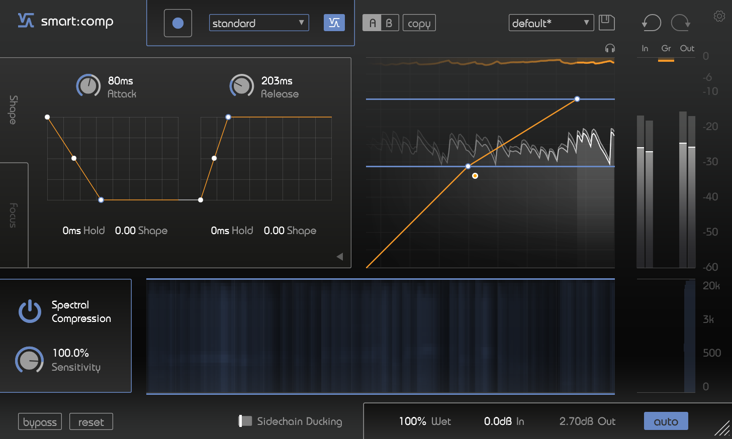
Task: Click the 100.0% sensitivity value
Action: tap(71, 353)
